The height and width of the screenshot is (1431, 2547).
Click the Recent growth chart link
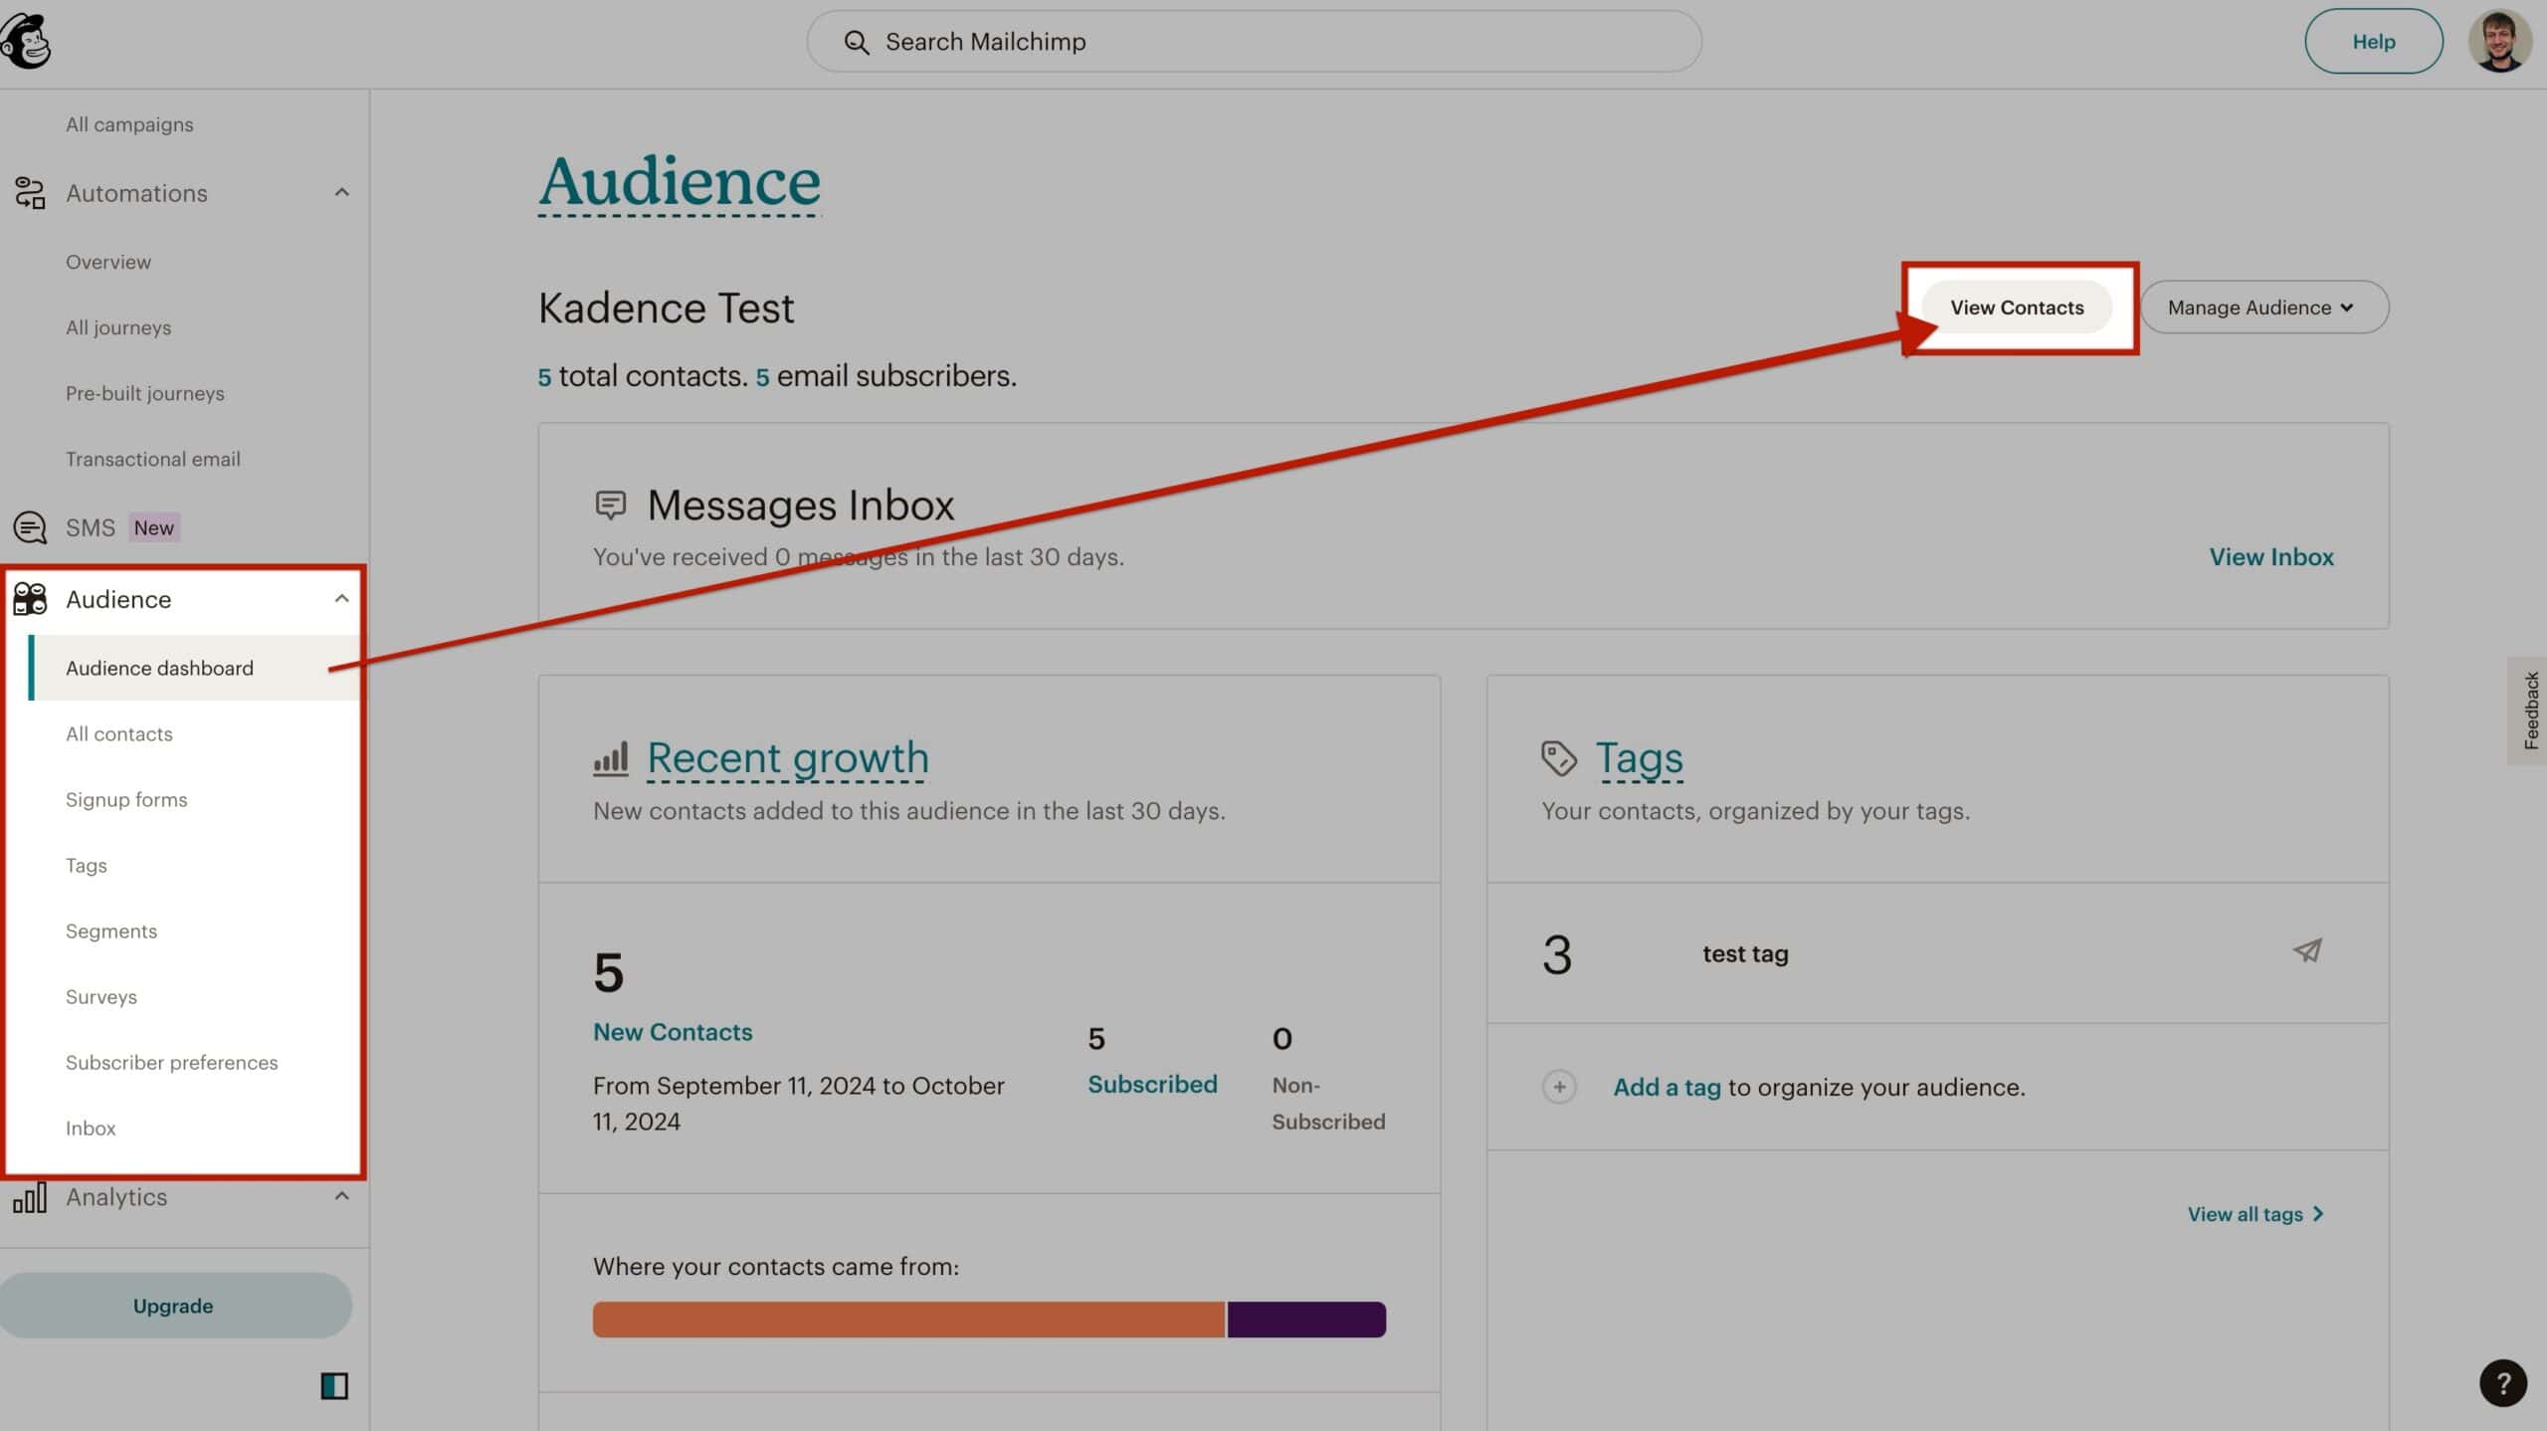(x=787, y=755)
